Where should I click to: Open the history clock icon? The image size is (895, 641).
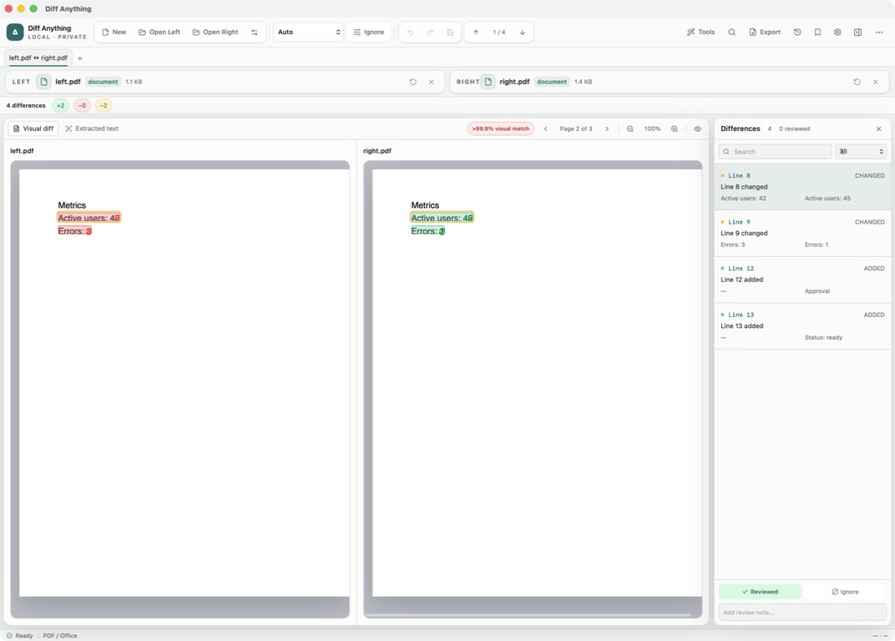pos(797,32)
